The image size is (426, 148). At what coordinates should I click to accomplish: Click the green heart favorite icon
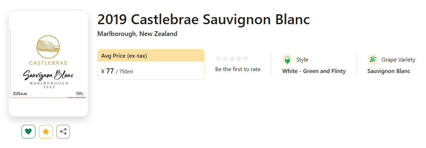[28, 132]
